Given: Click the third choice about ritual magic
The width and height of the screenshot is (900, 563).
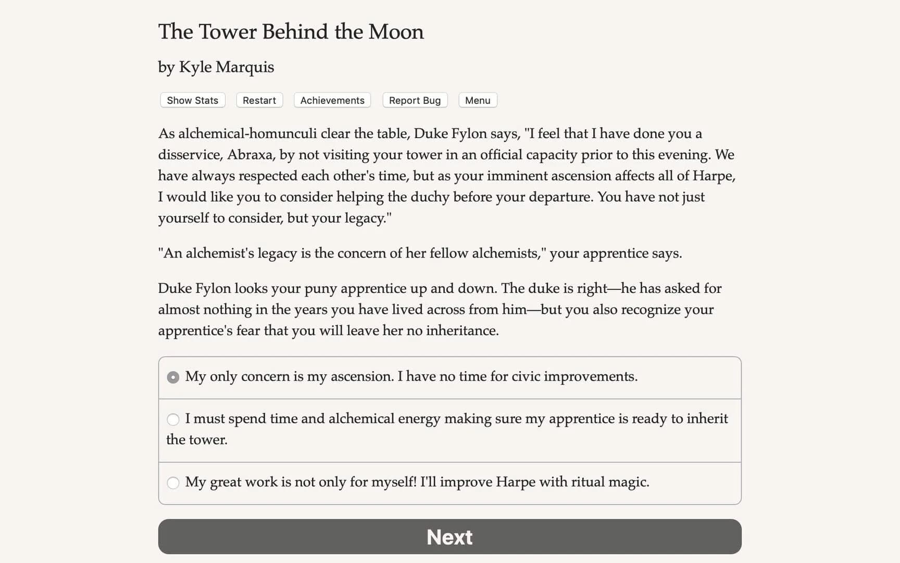Looking at the screenshot, I should point(417,483).
